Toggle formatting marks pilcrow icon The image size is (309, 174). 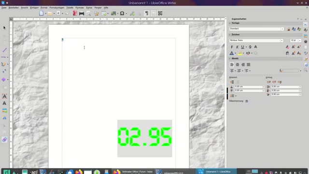147,13
